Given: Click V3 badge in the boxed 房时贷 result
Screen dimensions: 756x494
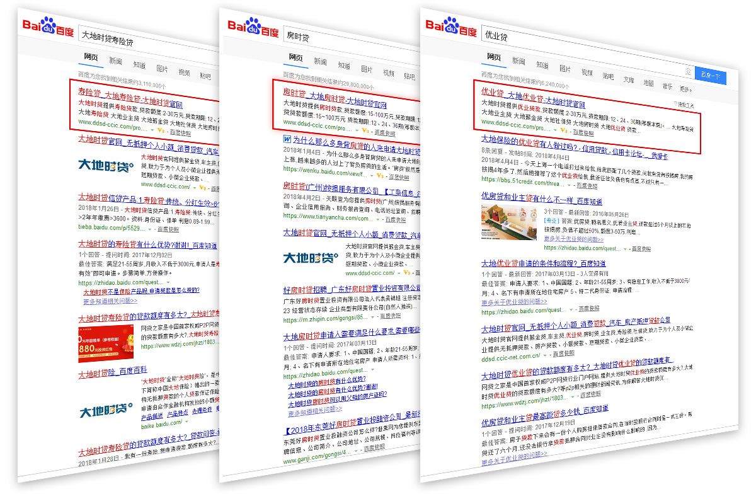Looking at the screenshot, I should pos(365,130).
